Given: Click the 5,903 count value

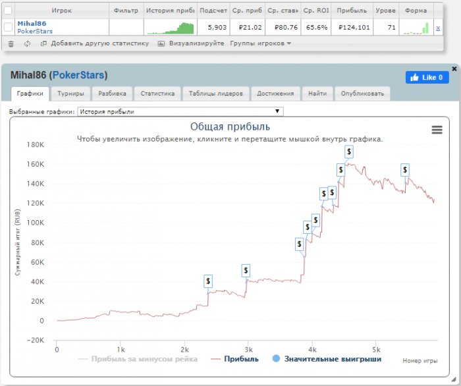Looking at the screenshot, I should tap(217, 28).
